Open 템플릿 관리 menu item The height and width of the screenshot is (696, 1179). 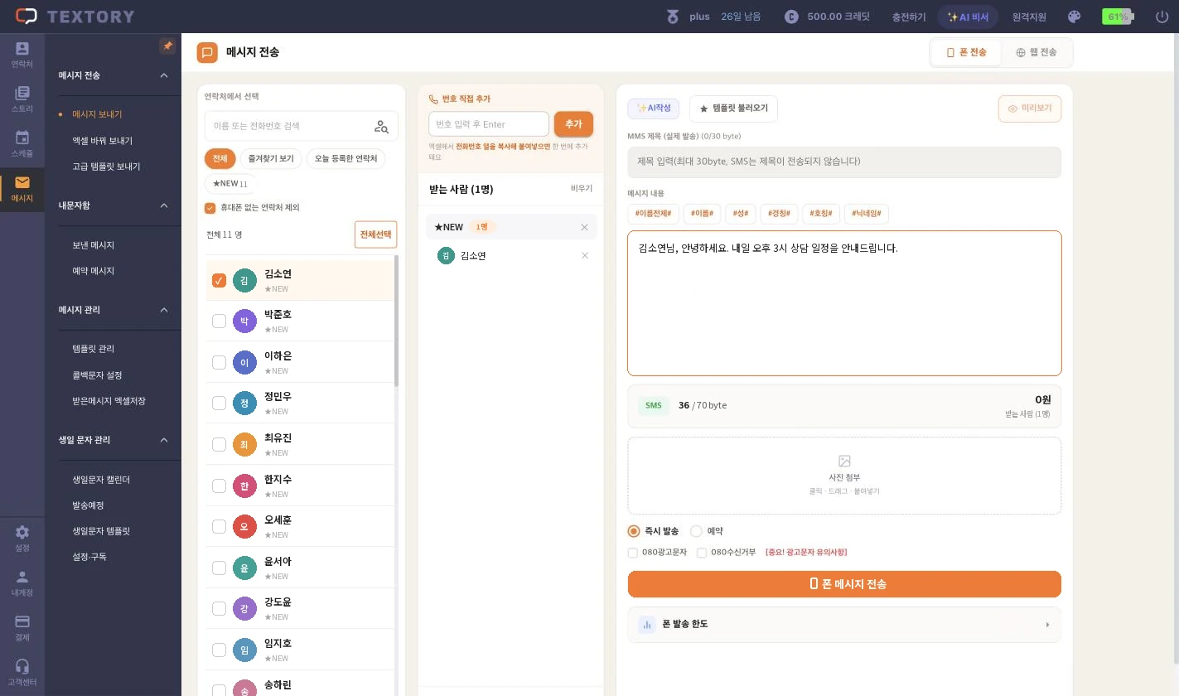click(x=94, y=349)
